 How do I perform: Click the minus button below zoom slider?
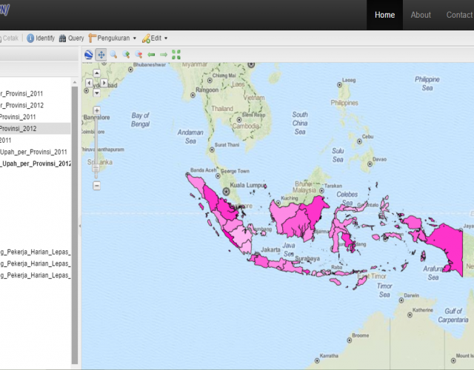coord(96,186)
